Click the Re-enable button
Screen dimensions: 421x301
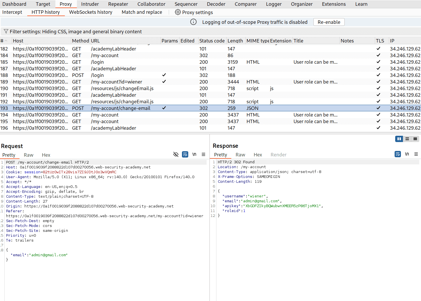point(329,22)
